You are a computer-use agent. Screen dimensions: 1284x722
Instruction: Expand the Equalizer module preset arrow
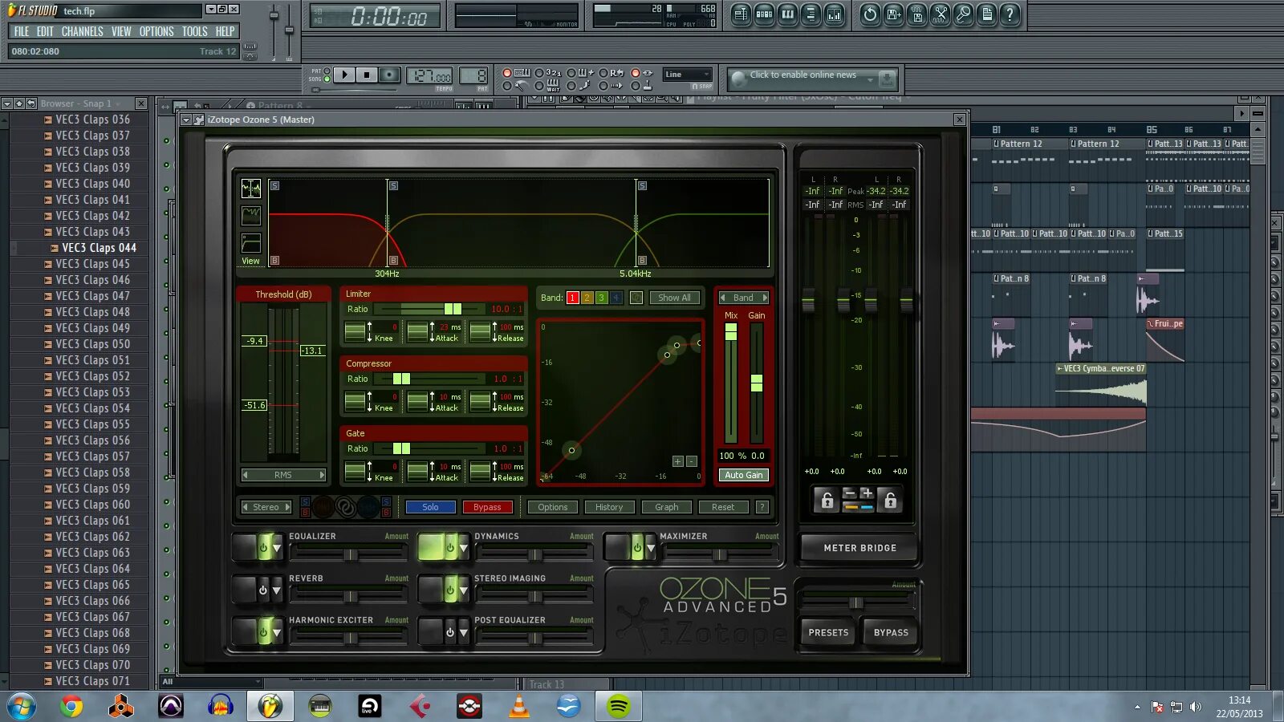coord(277,549)
